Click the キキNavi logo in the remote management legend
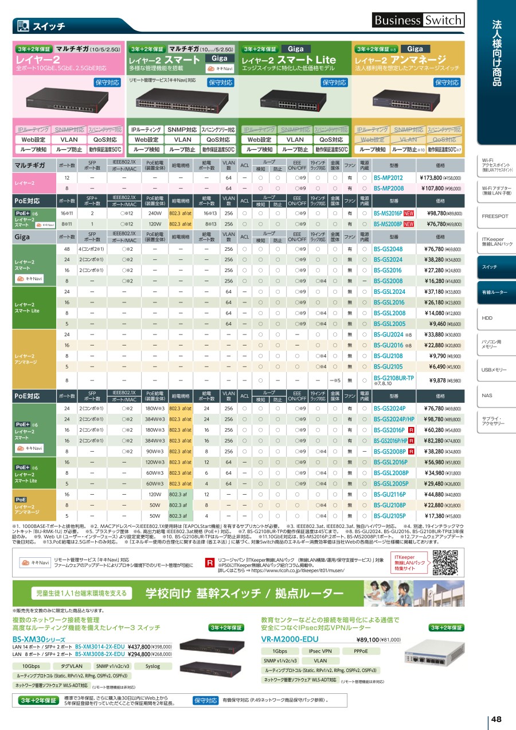 pyautogui.click(x=34, y=563)
